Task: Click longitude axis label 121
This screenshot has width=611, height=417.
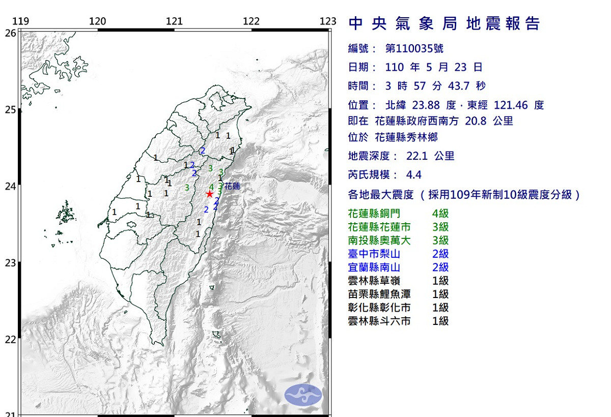Action: click(x=174, y=21)
